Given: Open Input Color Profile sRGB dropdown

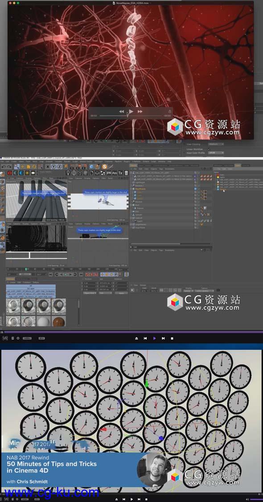Looking at the screenshot, I should (x=216, y=153).
